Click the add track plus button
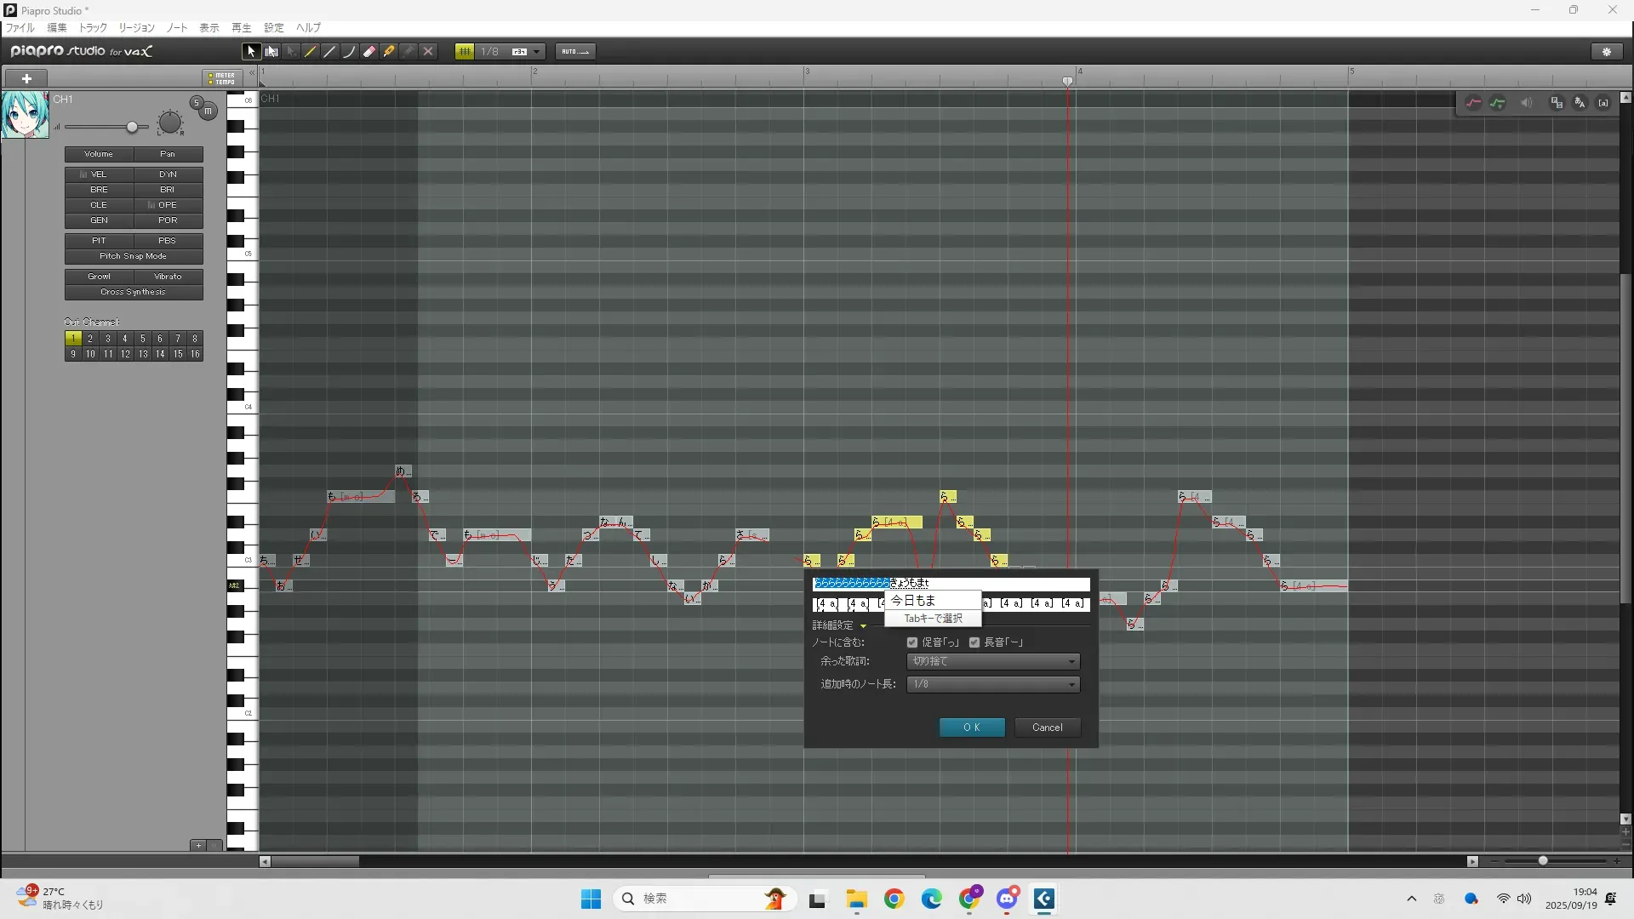This screenshot has width=1634, height=919. tap(26, 78)
